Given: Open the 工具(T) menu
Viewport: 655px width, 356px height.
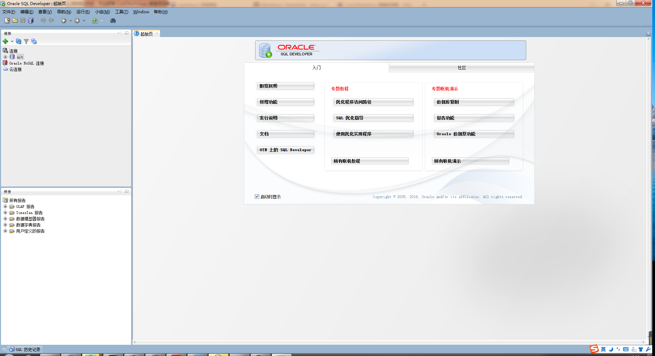Looking at the screenshot, I should point(122,12).
